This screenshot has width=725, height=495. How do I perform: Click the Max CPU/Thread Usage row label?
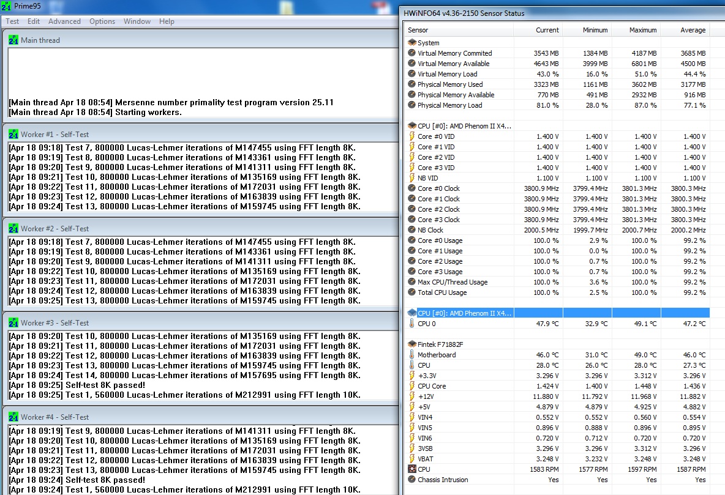point(452,282)
